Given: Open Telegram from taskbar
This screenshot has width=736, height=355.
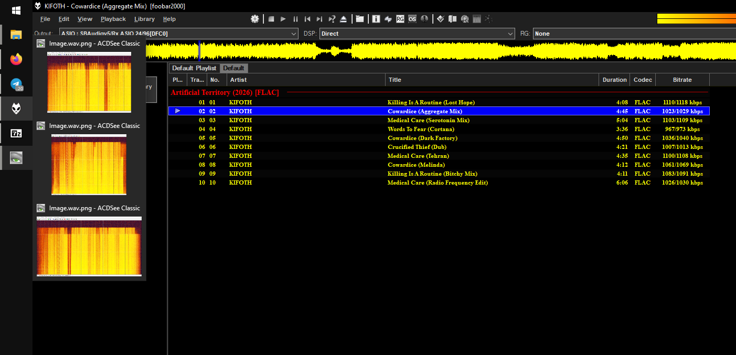Looking at the screenshot, I should (x=16, y=84).
